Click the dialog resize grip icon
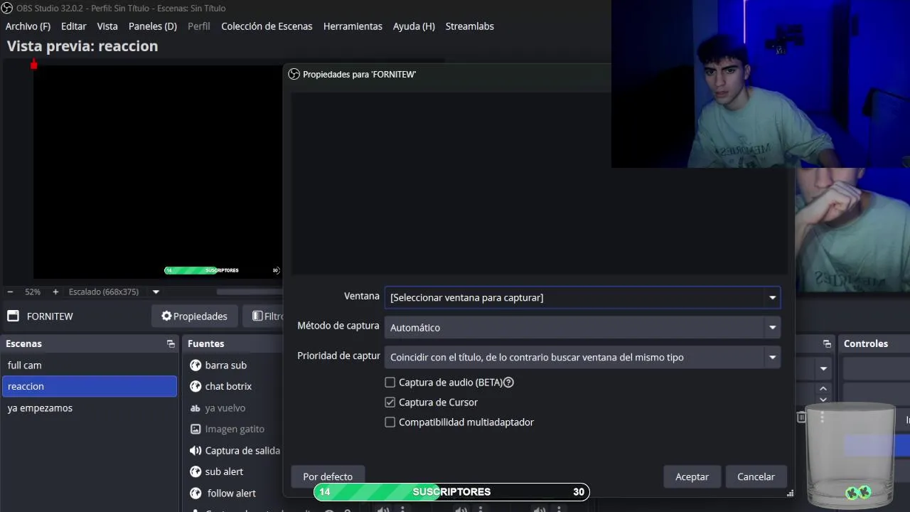The height and width of the screenshot is (512, 910). pyautogui.click(x=790, y=493)
